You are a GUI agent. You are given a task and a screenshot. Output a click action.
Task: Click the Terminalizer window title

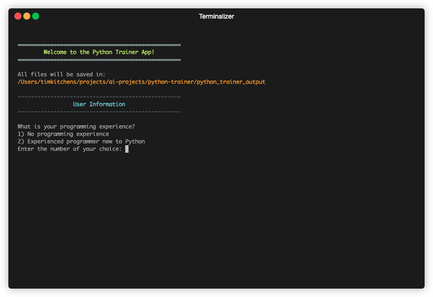pyautogui.click(x=216, y=17)
